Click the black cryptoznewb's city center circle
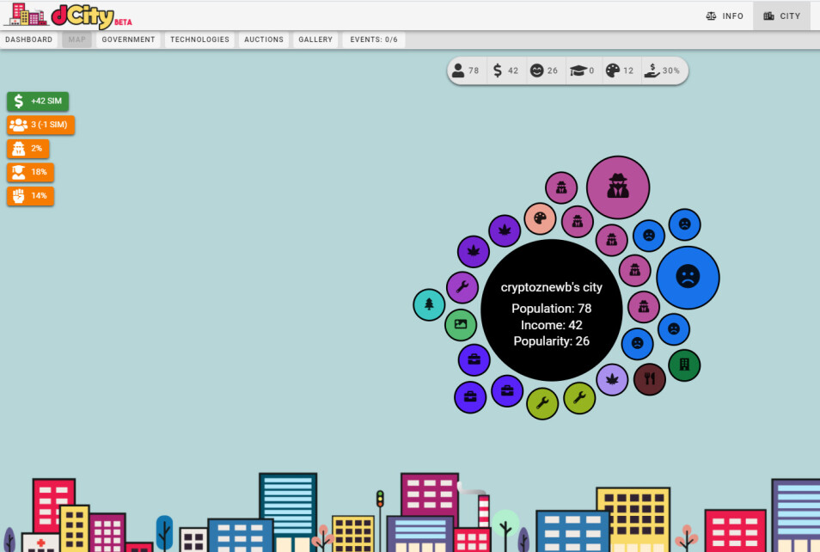 pyautogui.click(x=552, y=310)
